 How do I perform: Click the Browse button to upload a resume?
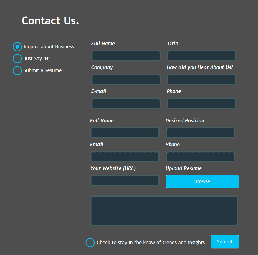tap(202, 181)
